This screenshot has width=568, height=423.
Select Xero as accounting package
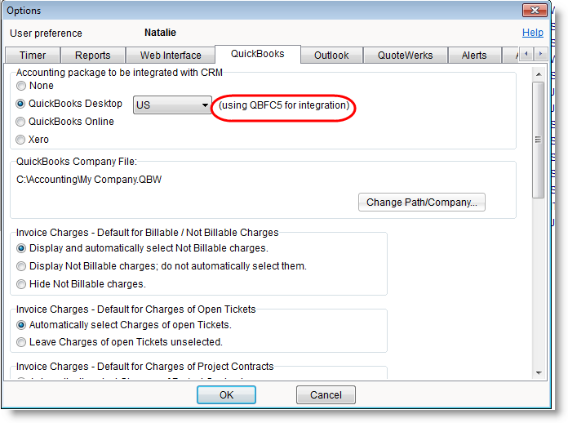click(20, 140)
